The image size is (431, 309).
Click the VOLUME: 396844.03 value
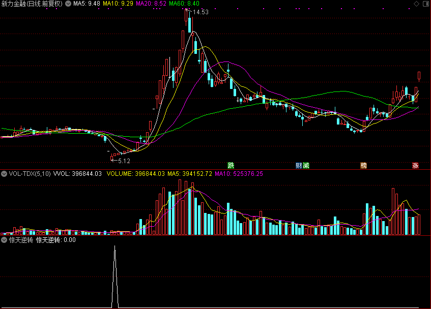point(136,174)
